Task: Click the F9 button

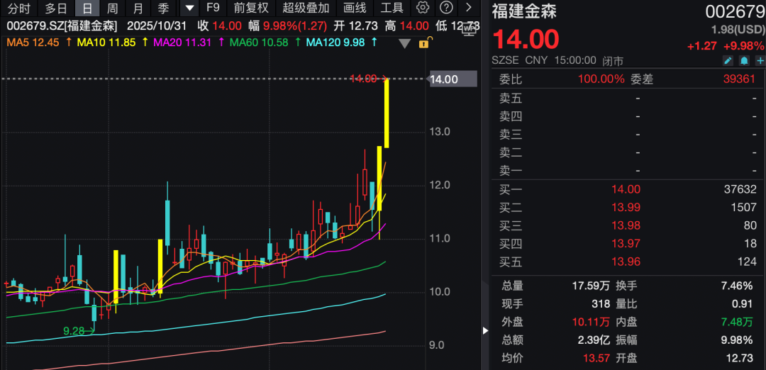Action: coord(213,9)
